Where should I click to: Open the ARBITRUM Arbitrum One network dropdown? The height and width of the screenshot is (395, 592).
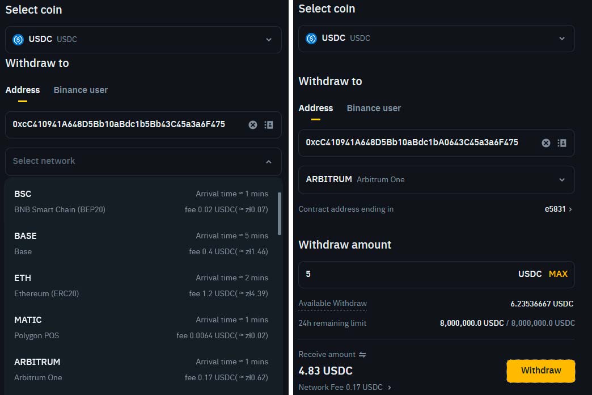(x=436, y=180)
